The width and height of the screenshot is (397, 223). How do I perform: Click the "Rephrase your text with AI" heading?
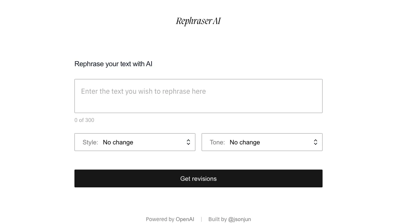tap(113, 64)
